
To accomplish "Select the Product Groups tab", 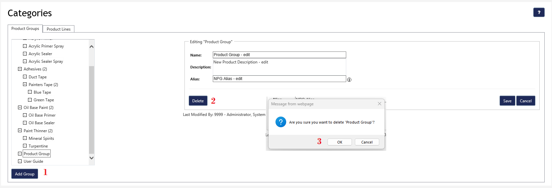I will click(25, 29).
